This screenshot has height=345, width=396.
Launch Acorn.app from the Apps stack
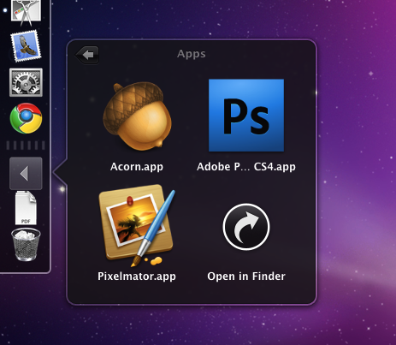137,116
